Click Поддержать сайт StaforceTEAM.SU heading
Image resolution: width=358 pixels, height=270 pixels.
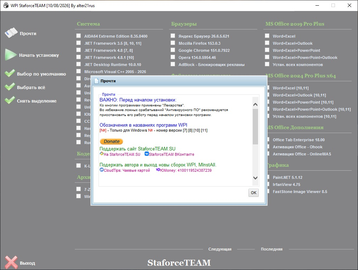point(138,149)
